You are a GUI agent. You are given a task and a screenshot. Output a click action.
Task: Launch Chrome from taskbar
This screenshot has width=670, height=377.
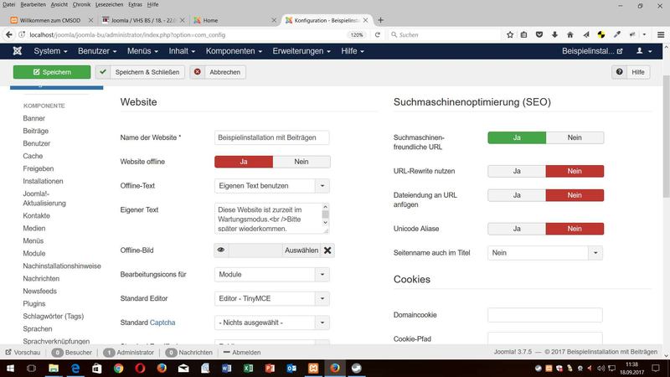(x=118, y=368)
